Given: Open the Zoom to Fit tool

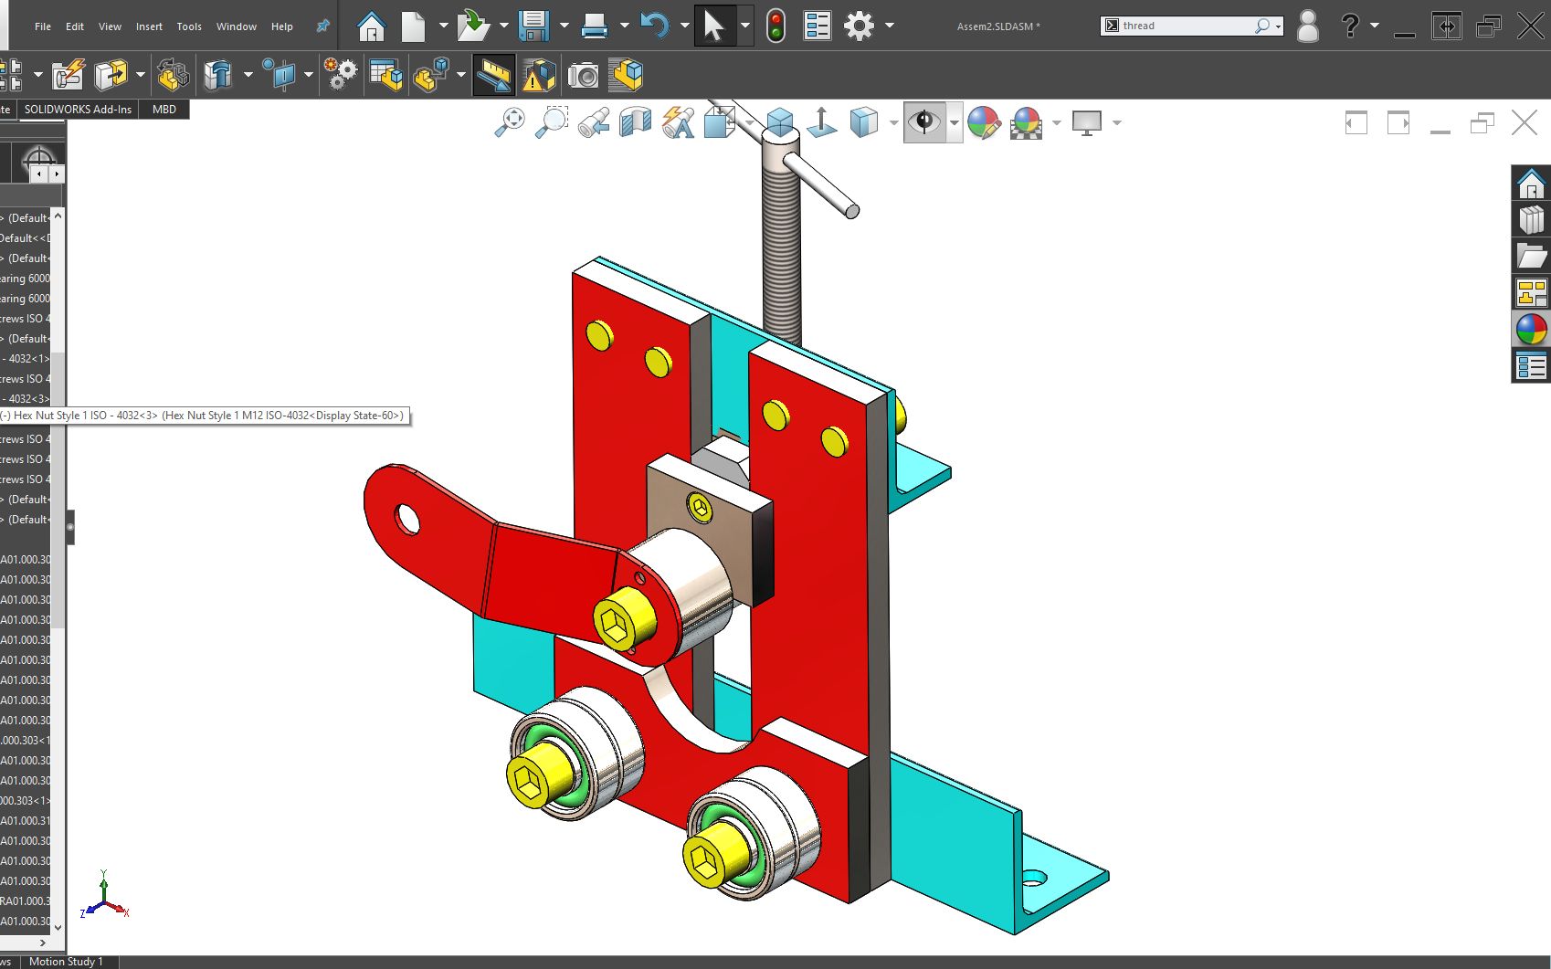Looking at the screenshot, I should click(x=510, y=121).
